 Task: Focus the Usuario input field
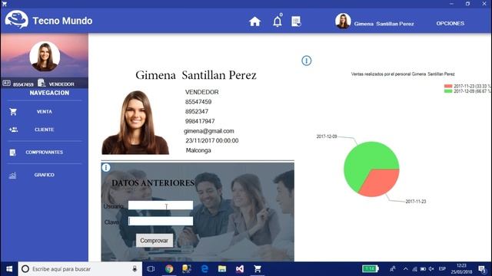click(161, 205)
